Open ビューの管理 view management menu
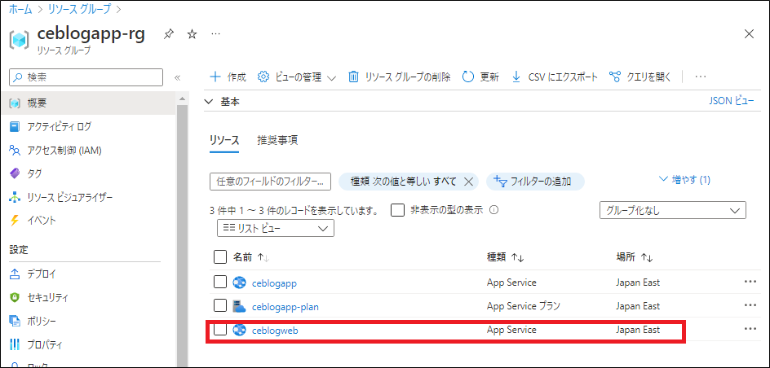 coord(297,77)
